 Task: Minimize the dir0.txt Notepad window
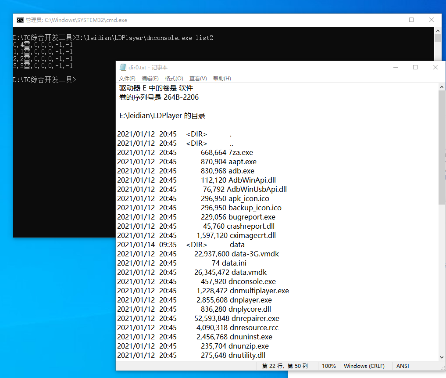395,68
